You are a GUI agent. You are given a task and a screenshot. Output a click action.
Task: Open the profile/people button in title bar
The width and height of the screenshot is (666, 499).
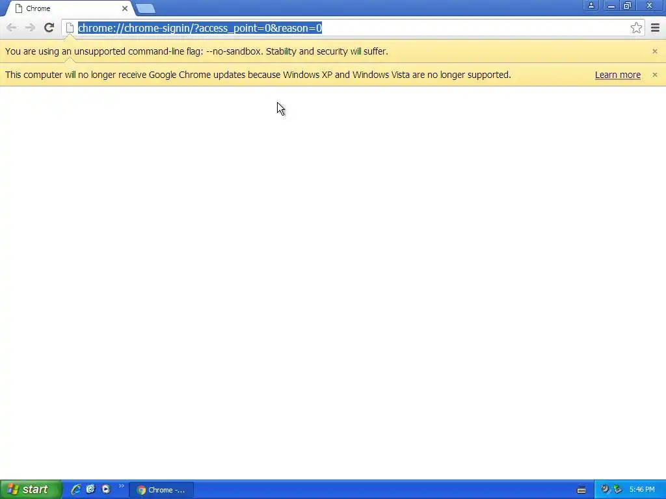(x=591, y=5)
